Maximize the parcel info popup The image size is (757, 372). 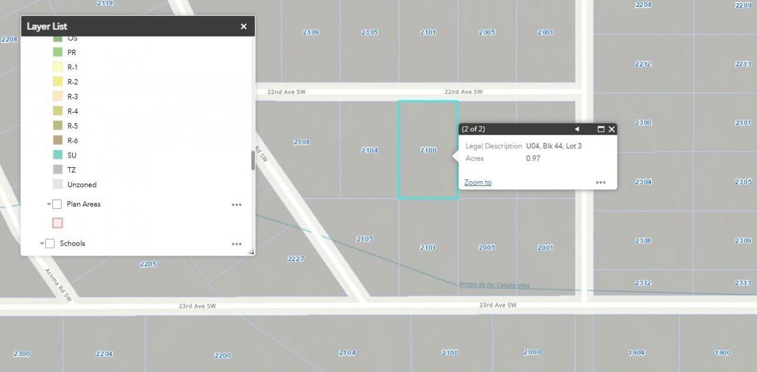pos(601,129)
